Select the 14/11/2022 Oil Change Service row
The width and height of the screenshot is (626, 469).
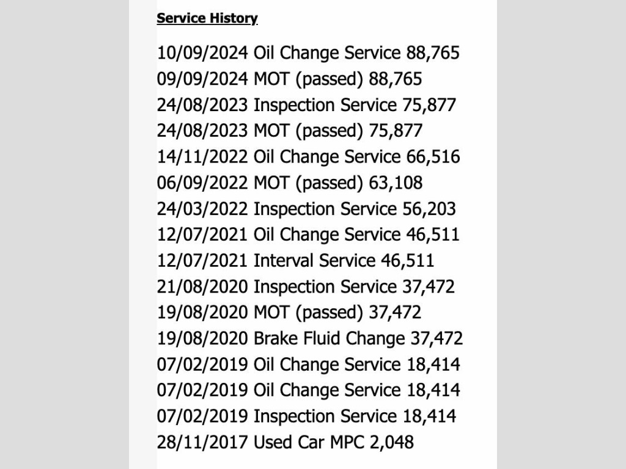click(308, 157)
